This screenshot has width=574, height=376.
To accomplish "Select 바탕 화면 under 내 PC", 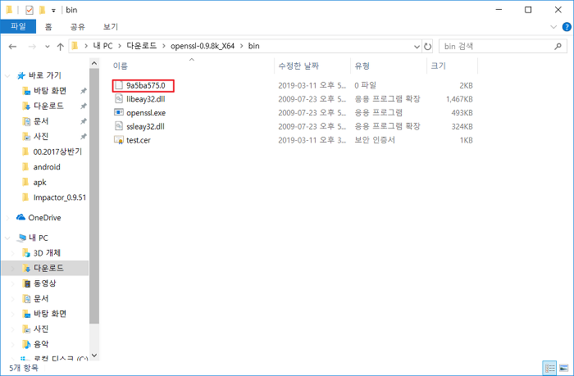I will click(50, 314).
